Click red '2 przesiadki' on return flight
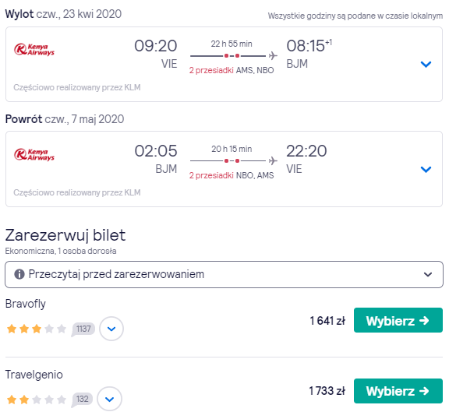449x412 pixels. click(x=211, y=175)
